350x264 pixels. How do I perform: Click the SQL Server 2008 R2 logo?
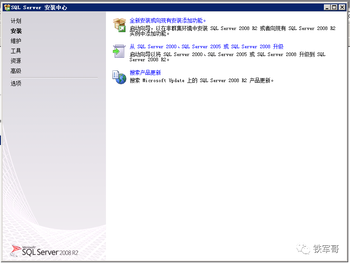(44, 251)
